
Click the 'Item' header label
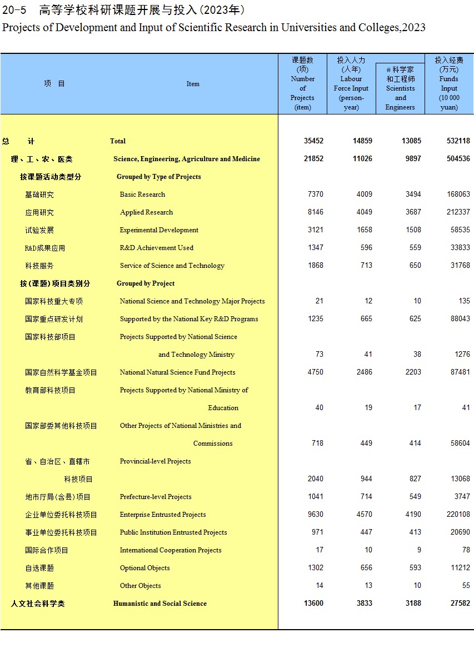(193, 83)
